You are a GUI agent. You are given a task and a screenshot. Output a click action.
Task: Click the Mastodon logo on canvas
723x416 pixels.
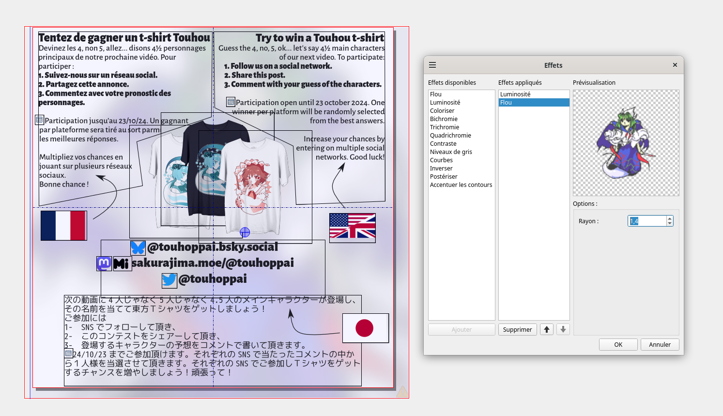[x=104, y=263]
